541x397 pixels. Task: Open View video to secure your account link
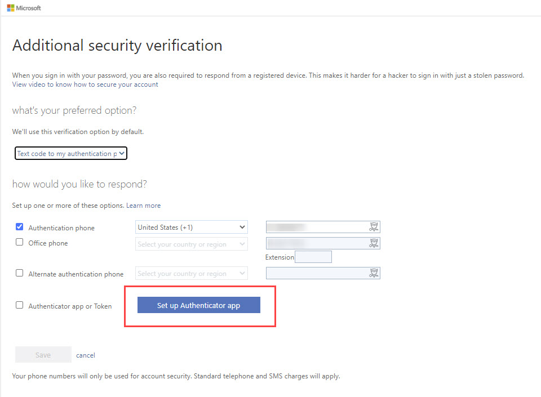[x=85, y=84]
